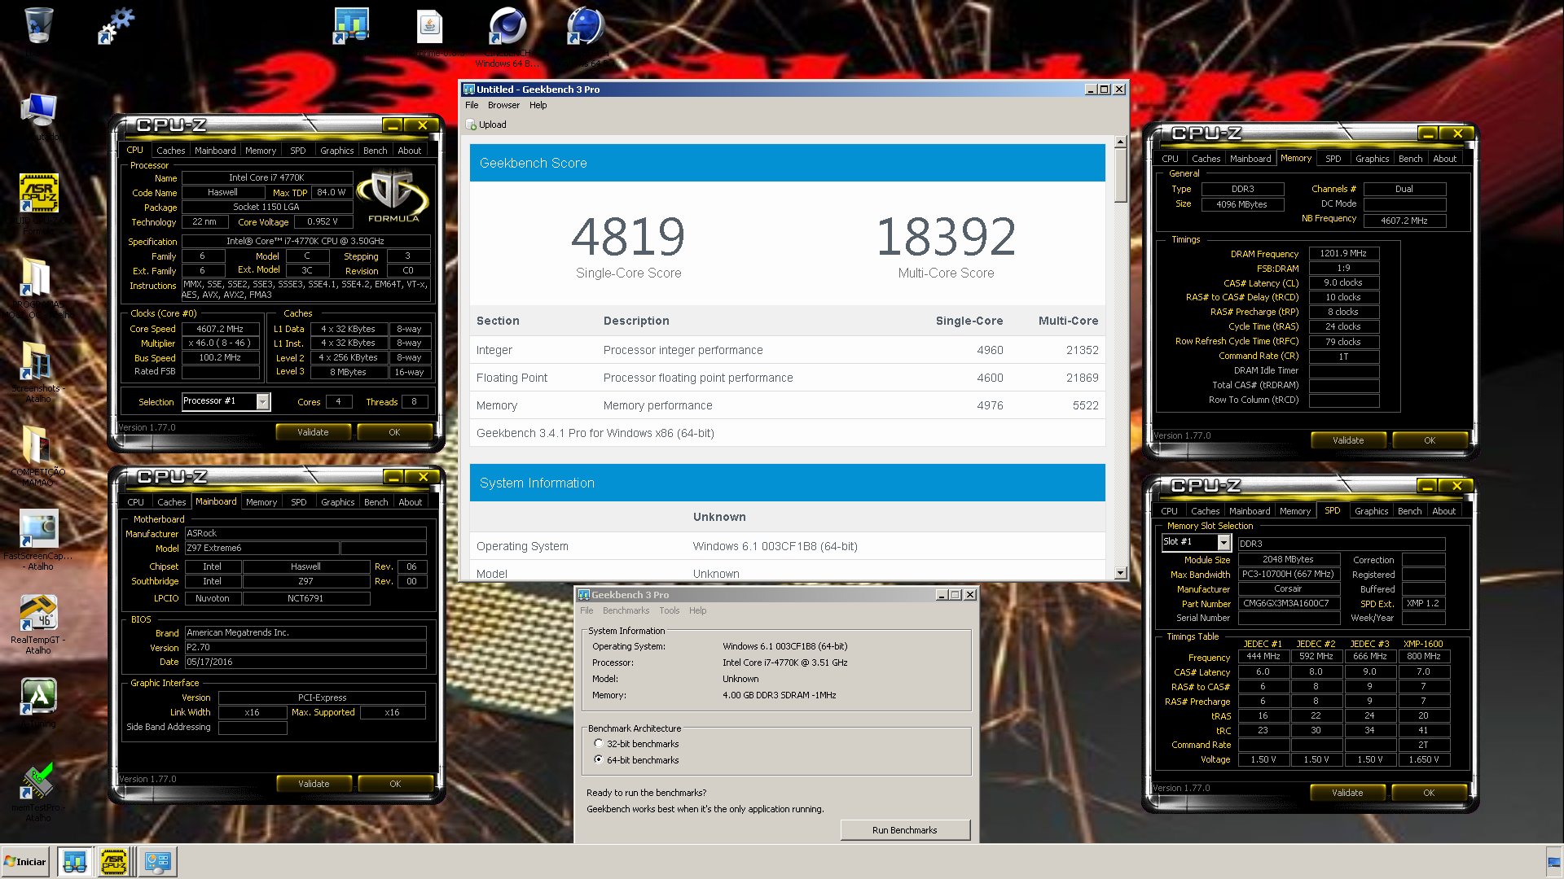The width and height of the screenshot is (1564, 879).
Task: Click the Upload icon in Geekbench toolbar
Action: click(x=471, y=125)
